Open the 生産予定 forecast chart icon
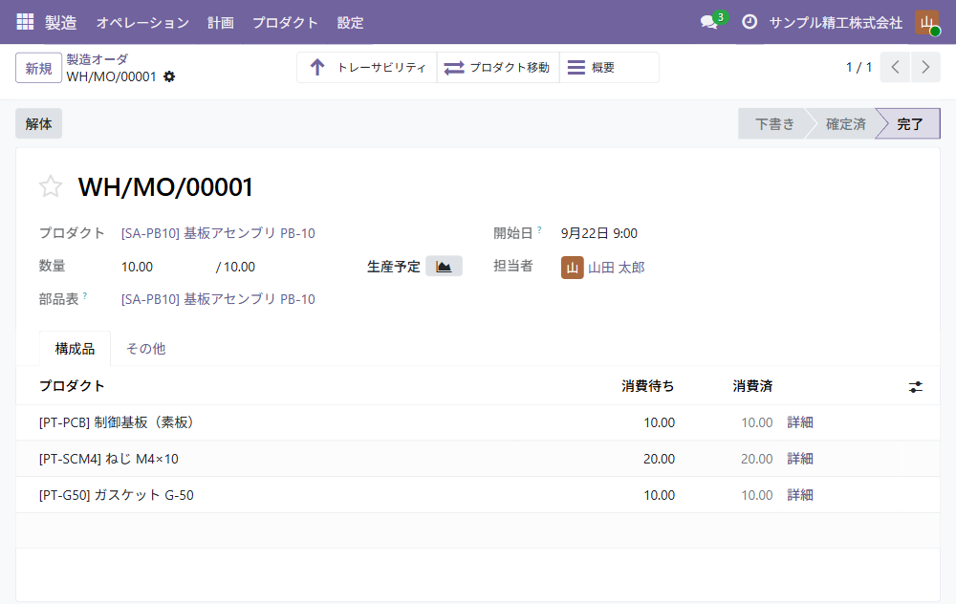The image size is (956, 604). [444, 267]
